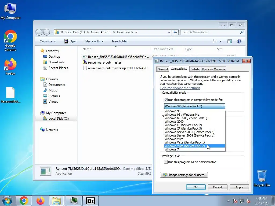Open the system monitor taskbar icon
This screenshot has width=275, height=206.
74,201
